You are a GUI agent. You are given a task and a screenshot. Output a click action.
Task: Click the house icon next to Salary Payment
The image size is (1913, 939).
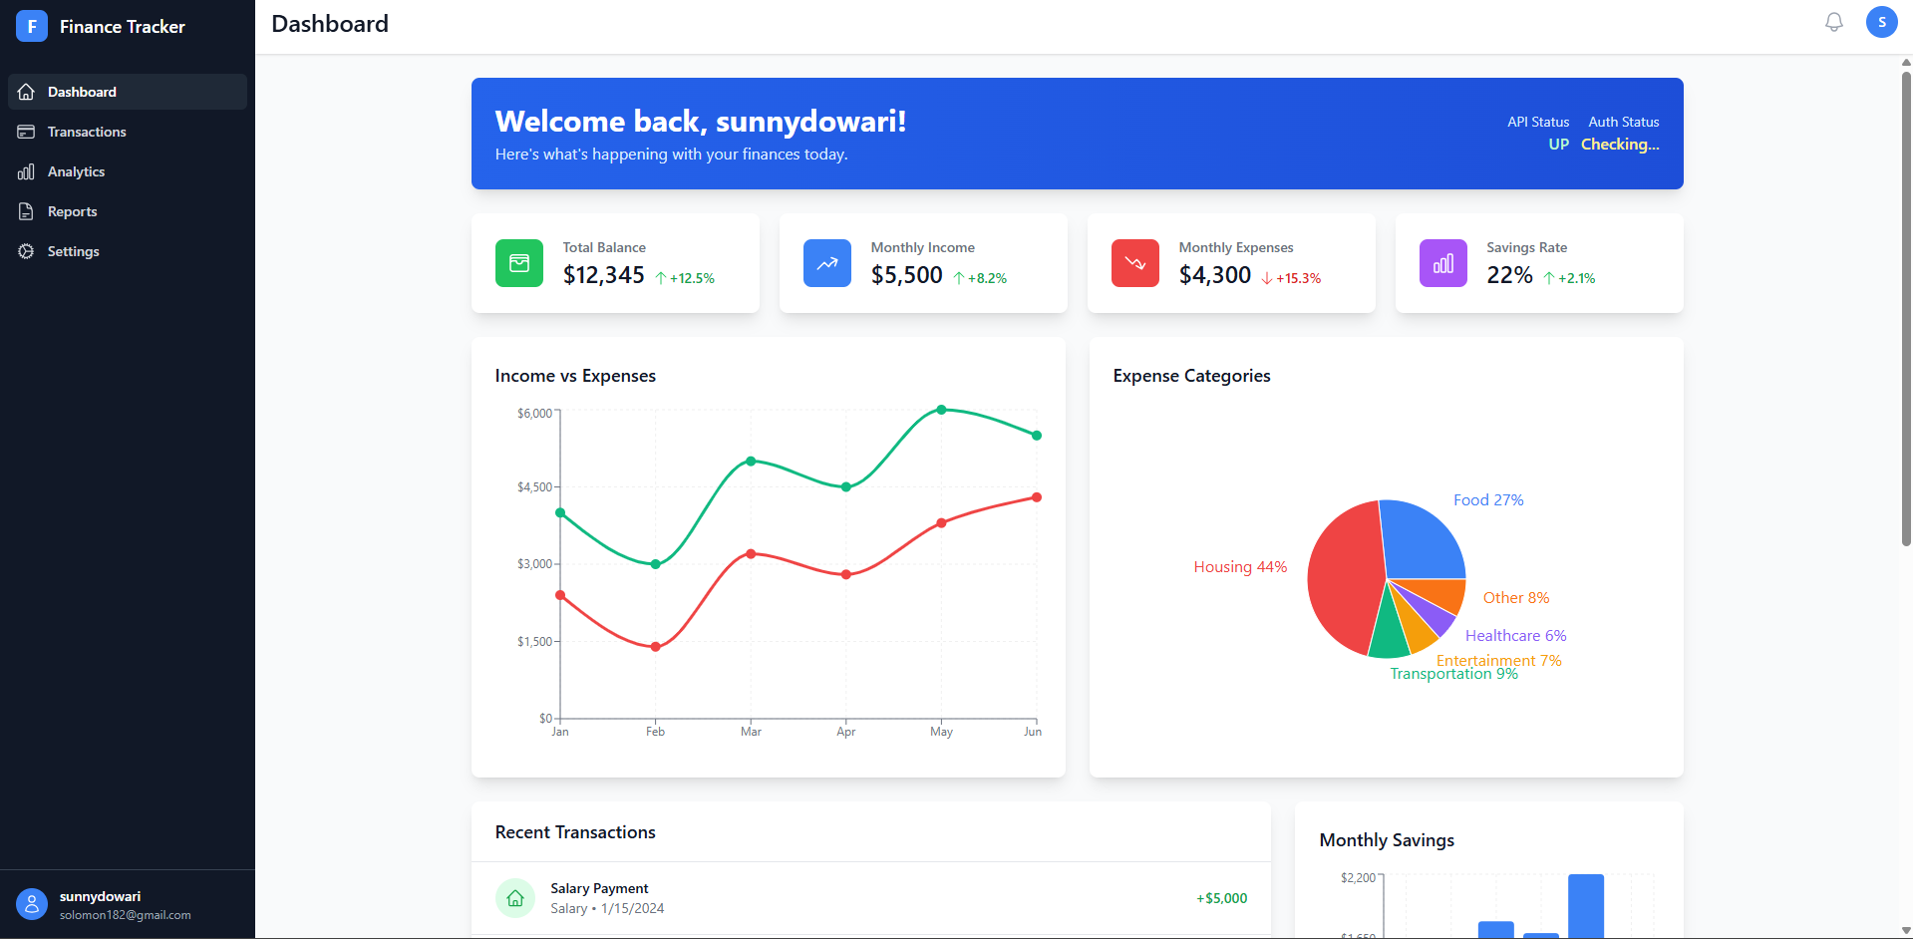point(515,897)
